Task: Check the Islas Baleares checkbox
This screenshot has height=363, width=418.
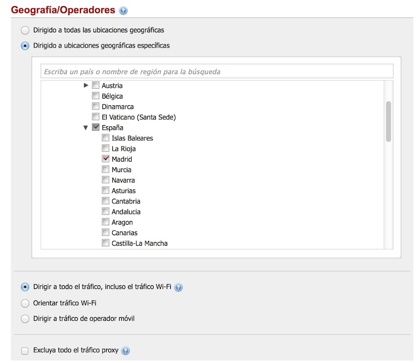Action: 106,138
